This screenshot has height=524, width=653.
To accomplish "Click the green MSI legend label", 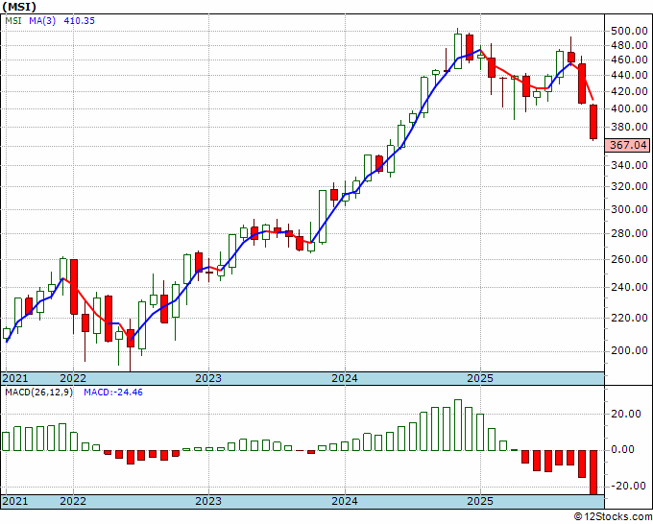I will (x=13, y=20).
